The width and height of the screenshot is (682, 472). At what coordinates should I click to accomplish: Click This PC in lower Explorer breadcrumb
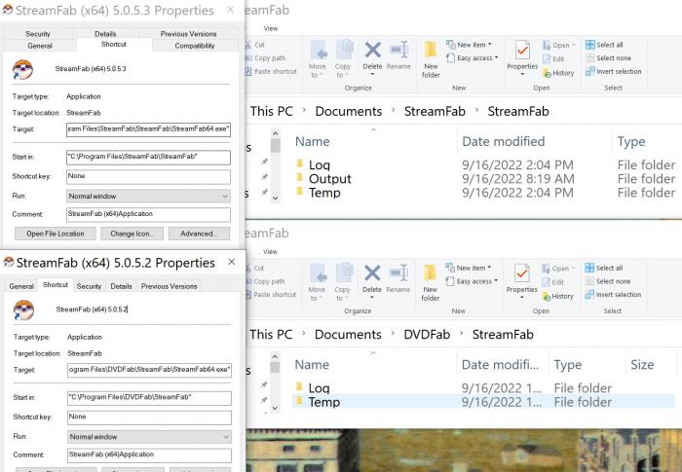(x=271, y=334)
